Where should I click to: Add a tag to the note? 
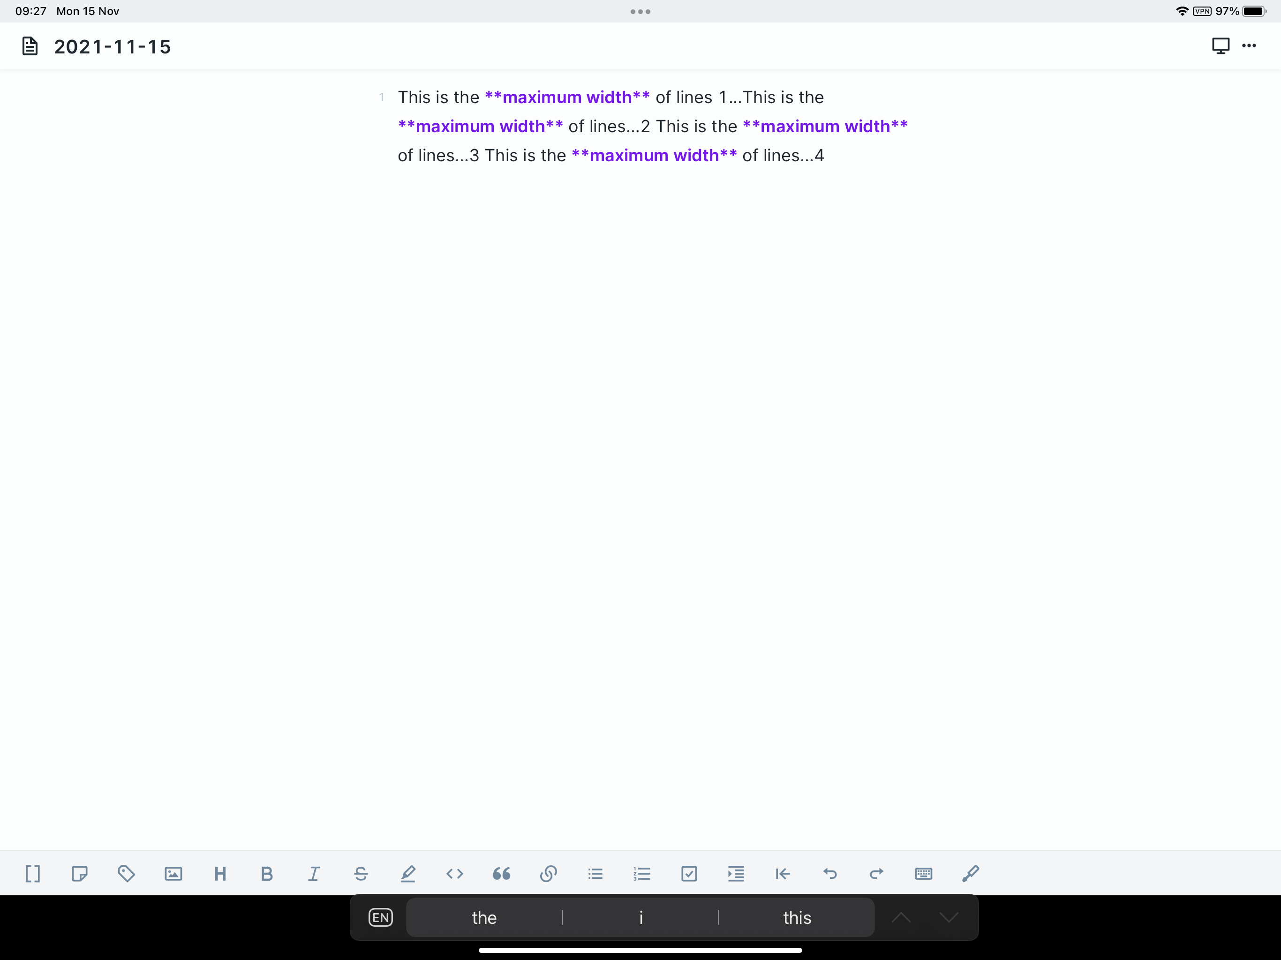(127, 874)
